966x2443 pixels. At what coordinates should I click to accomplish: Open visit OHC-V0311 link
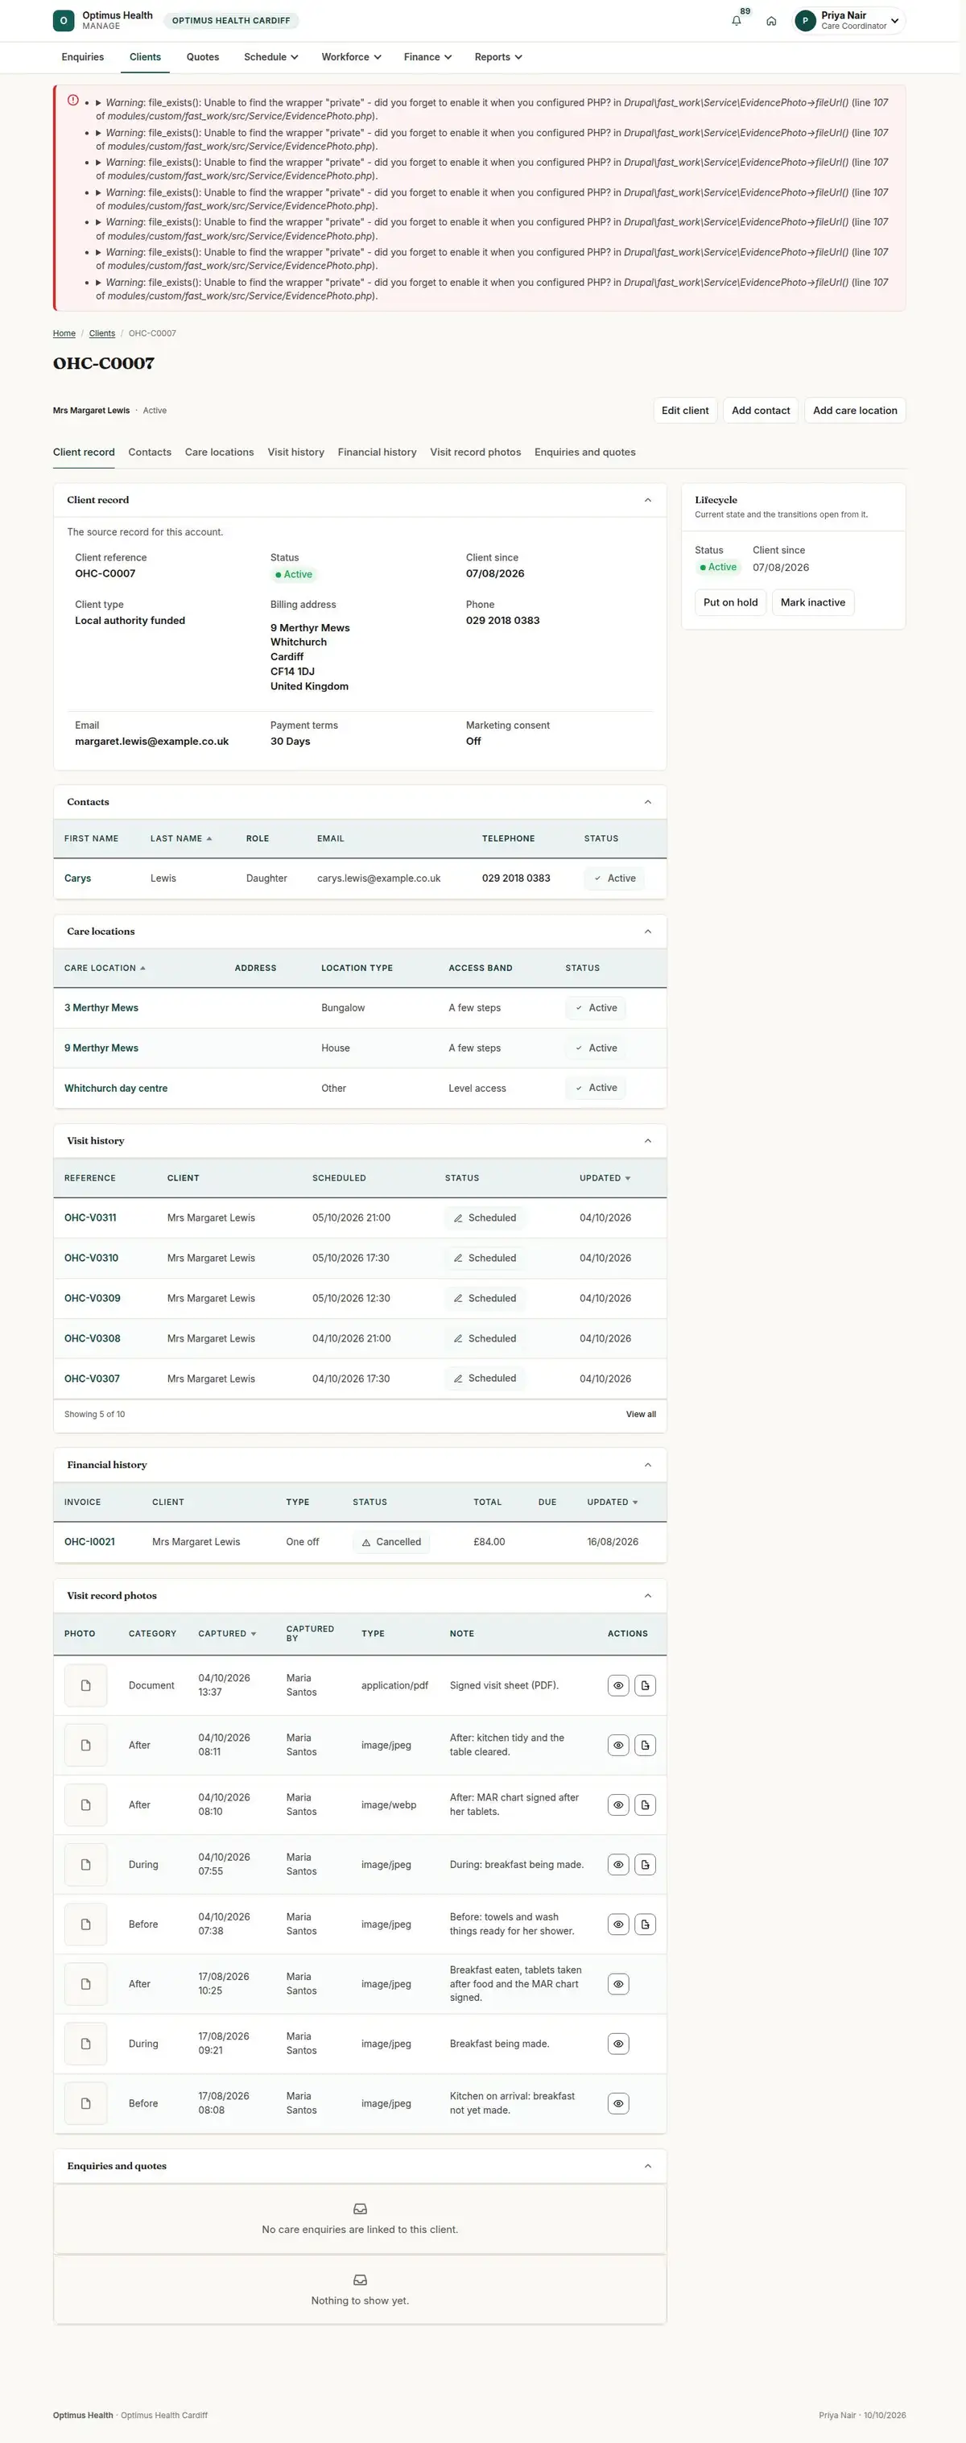tap(90, 1217)
